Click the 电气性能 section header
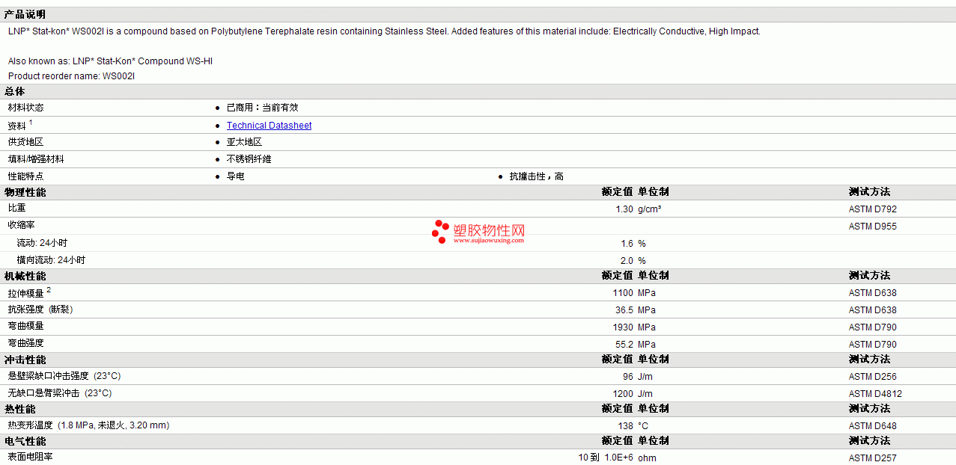956x465 pixels. pos(25,441)
